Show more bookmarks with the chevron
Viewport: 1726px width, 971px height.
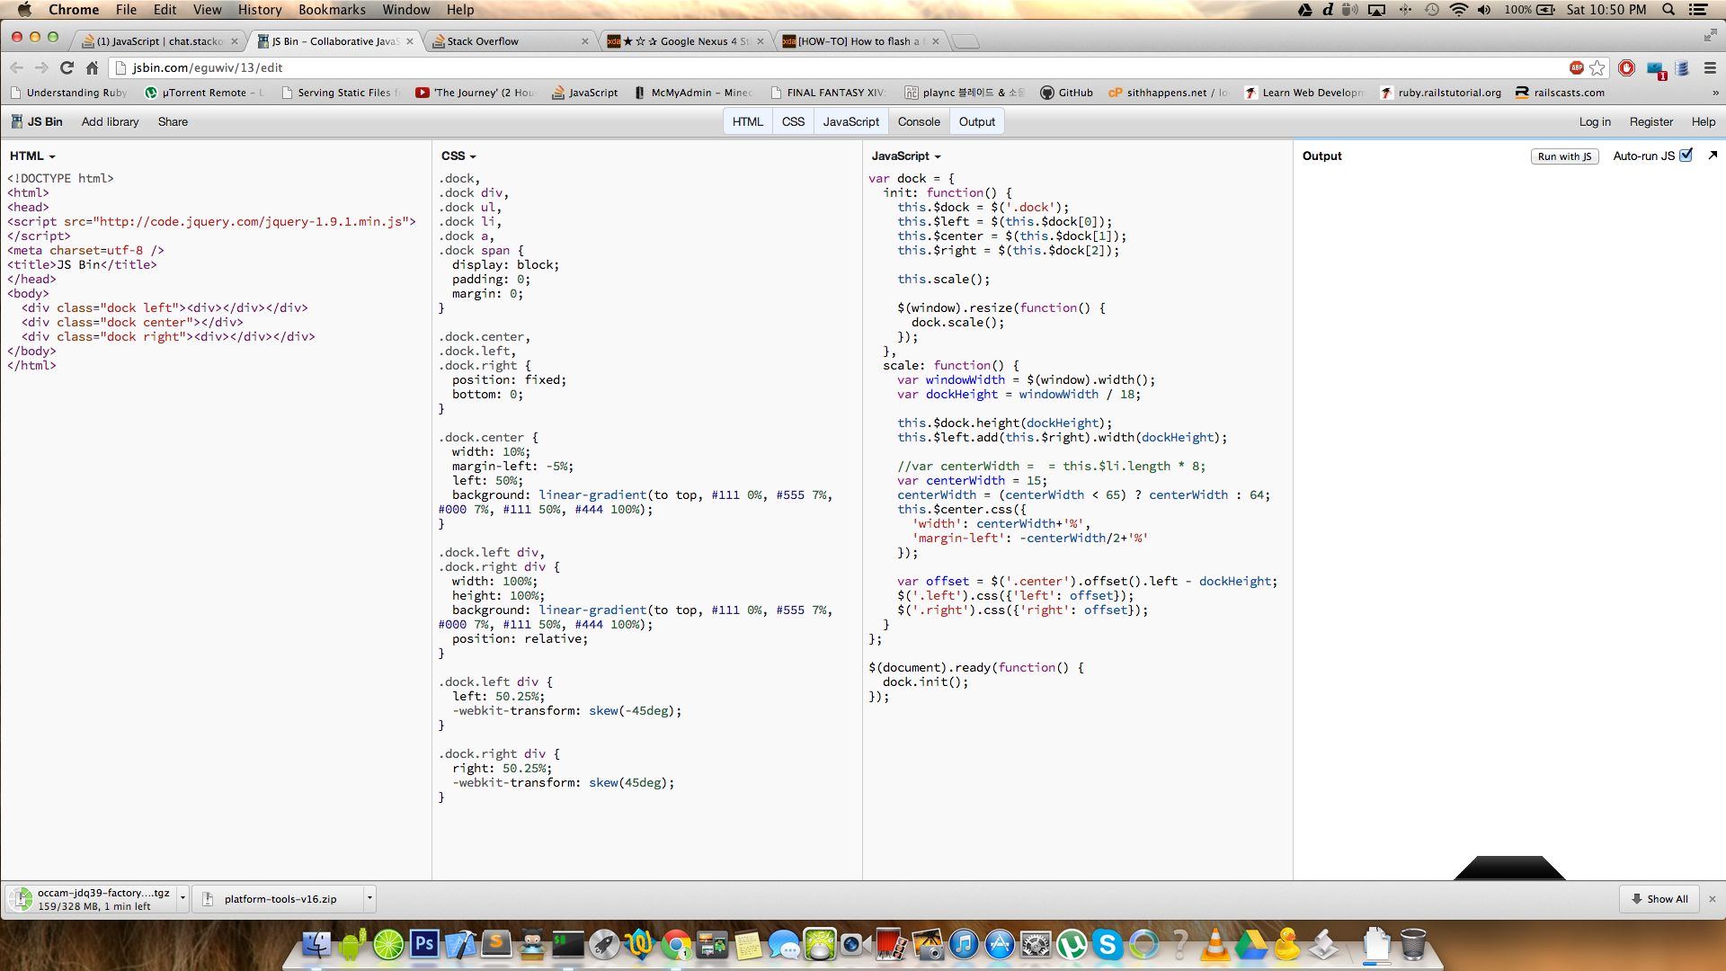click(x=1715, y=93)
